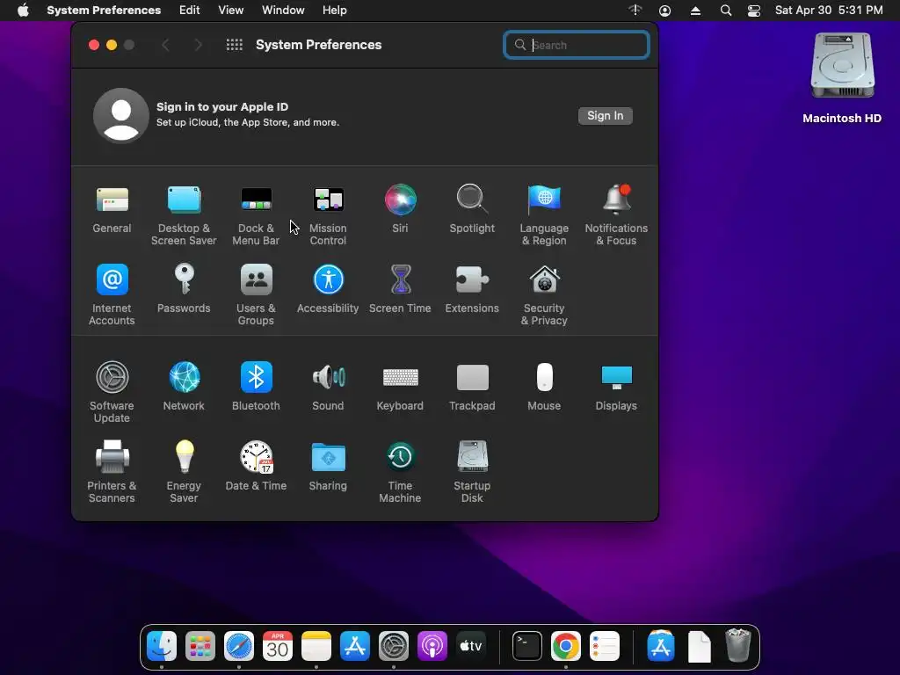Open Control Center in menu bar
This screenshot has height=675, width=900.
click(x=753, y=11)
